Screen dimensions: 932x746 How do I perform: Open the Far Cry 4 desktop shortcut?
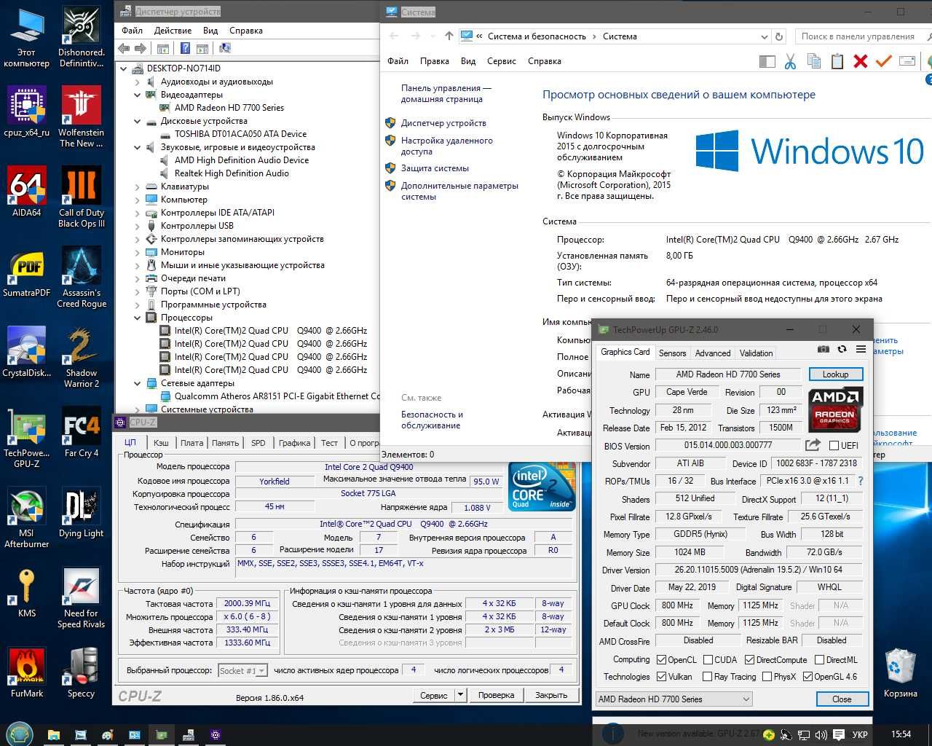81,432
